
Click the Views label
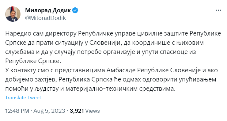tap(93, 111)
